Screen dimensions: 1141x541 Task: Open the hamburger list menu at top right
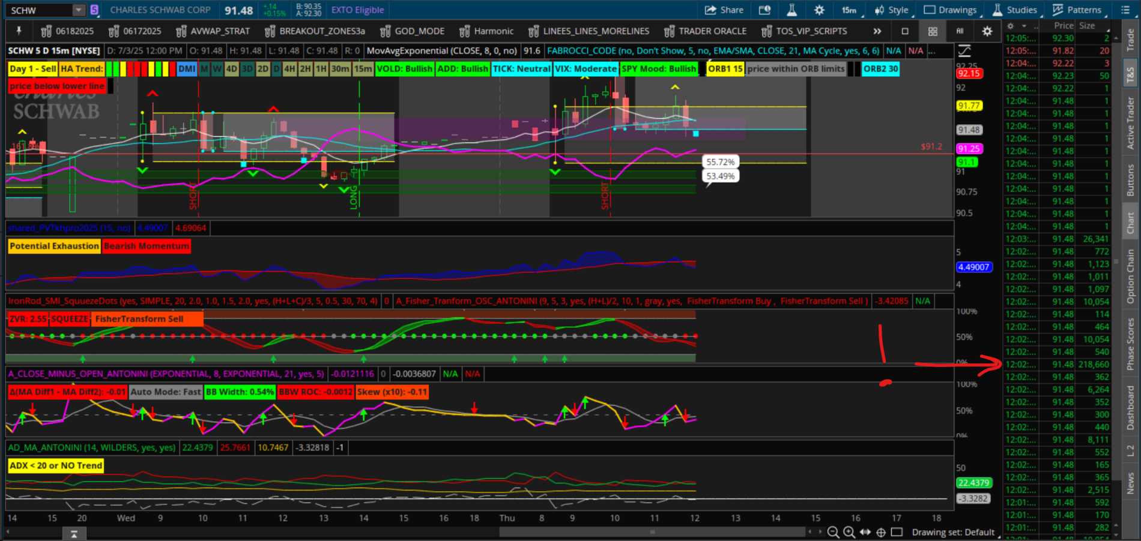tap(1125, 10)
